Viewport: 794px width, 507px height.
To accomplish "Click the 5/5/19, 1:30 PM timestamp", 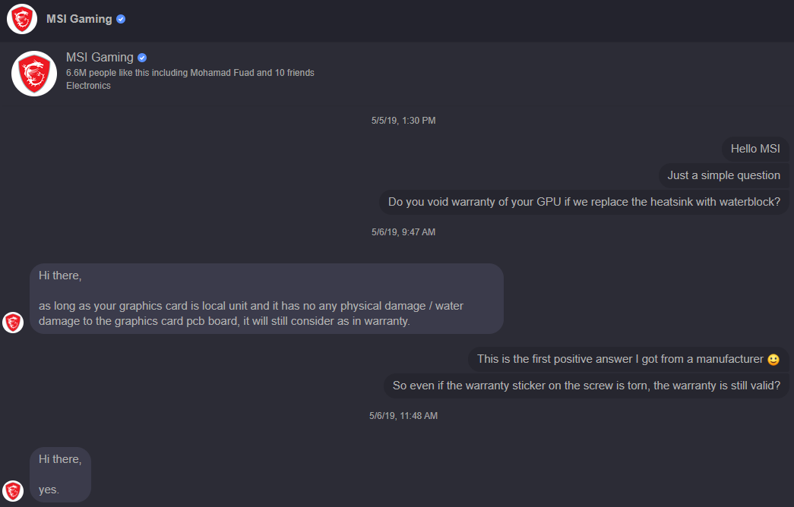I will point(403,121).
